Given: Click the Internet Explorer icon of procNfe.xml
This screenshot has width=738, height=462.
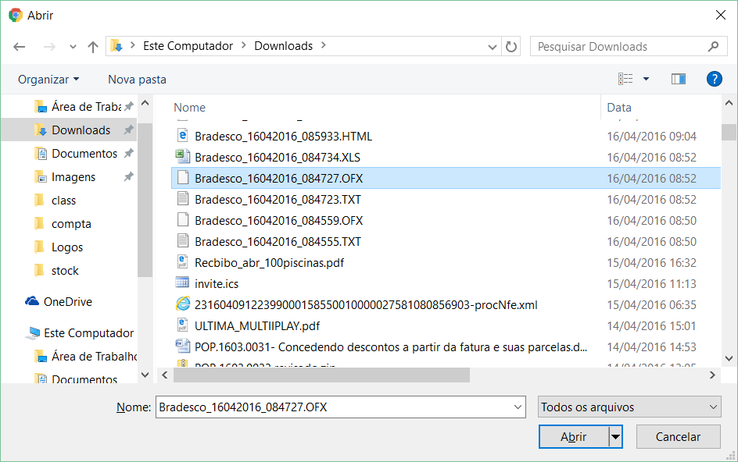Looking at the screenshot, I should pos(183,304).
